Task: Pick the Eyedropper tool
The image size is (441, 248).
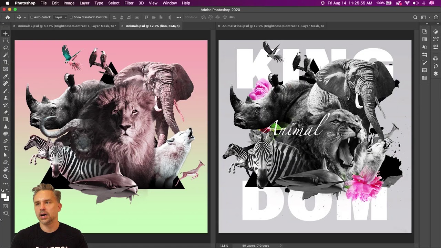Action: 6,76
